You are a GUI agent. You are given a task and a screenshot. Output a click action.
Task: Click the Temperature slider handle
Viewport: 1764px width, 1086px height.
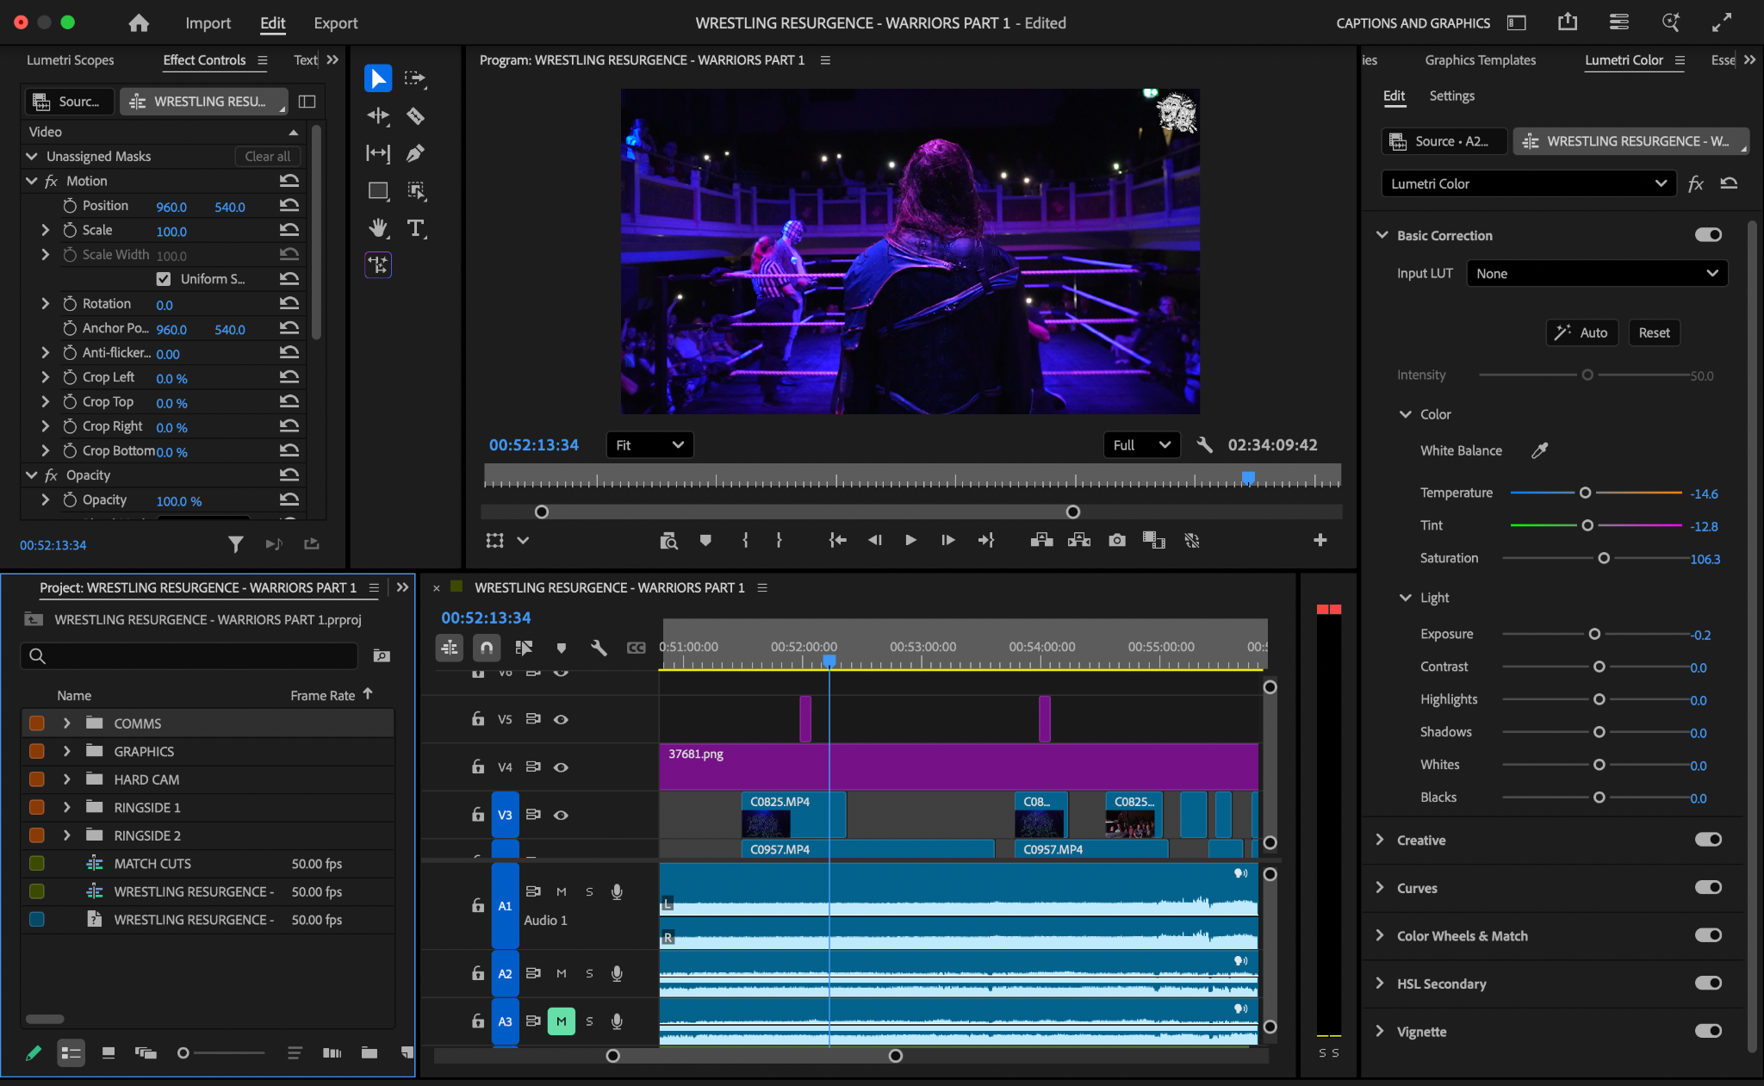point(1585,493)
